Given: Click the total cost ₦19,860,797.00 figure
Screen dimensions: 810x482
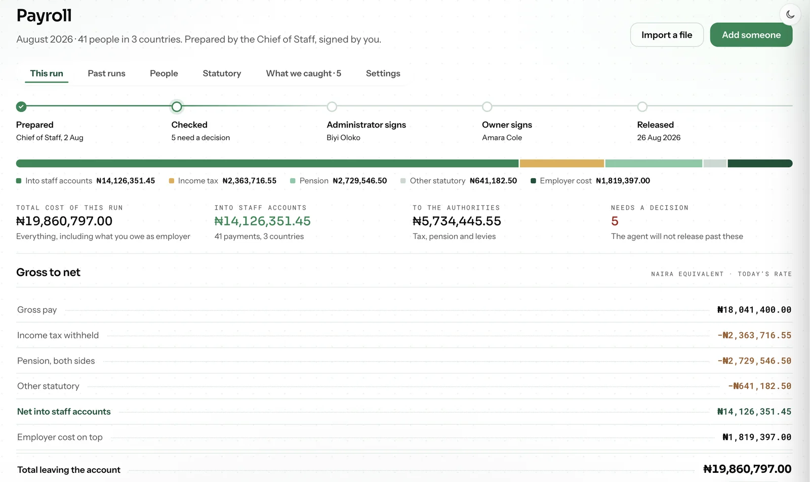Looking at the screenshot, I should (x=64, y=221).
